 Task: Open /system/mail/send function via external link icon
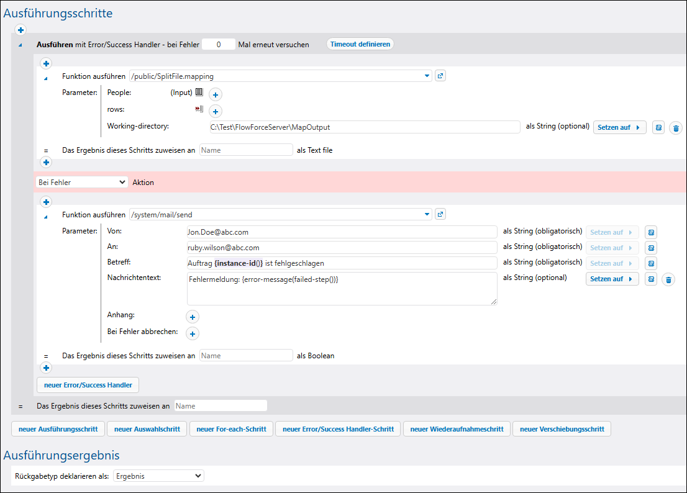(x=440, y=214)
